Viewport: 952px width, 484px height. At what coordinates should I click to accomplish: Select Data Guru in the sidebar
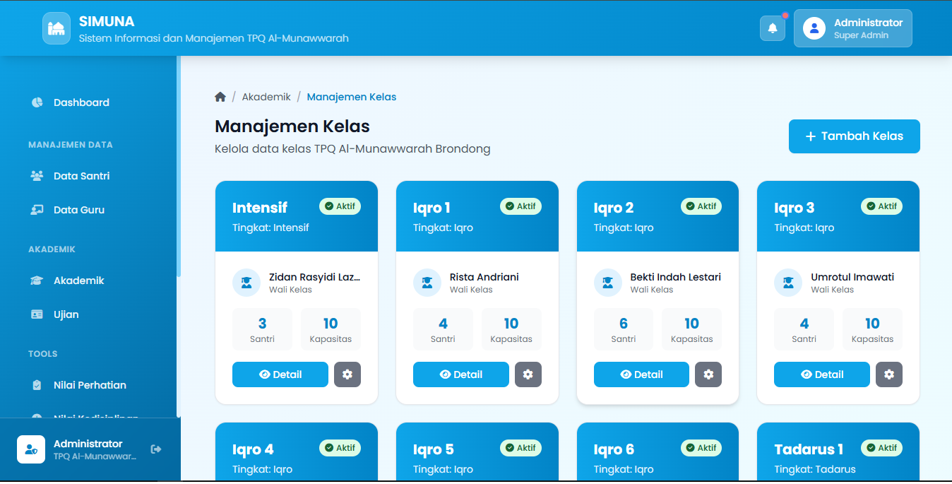(78, 210)
